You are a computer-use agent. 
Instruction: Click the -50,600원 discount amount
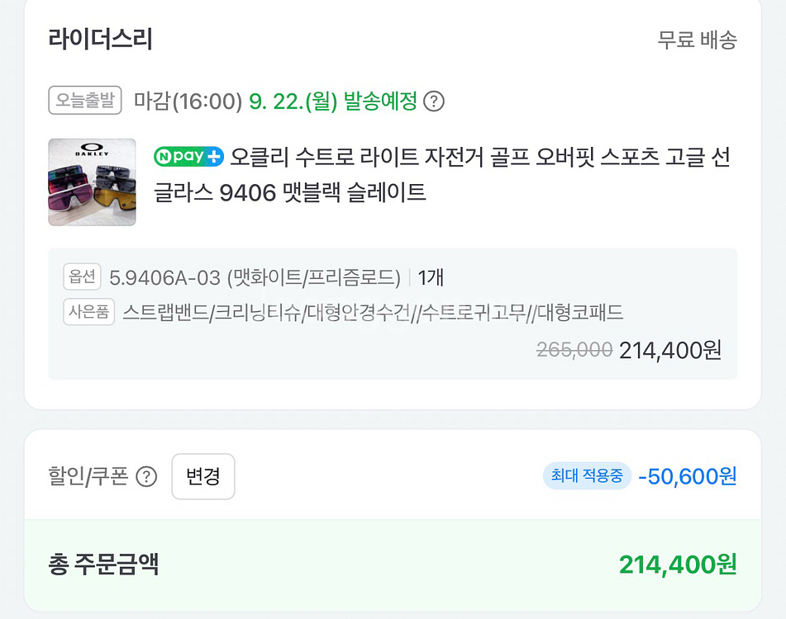click(x=687, y=476)
